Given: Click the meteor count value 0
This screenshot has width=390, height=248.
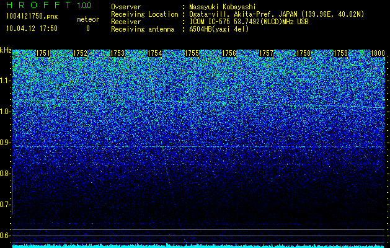Looking at the screenshot, I should [88, 29].
